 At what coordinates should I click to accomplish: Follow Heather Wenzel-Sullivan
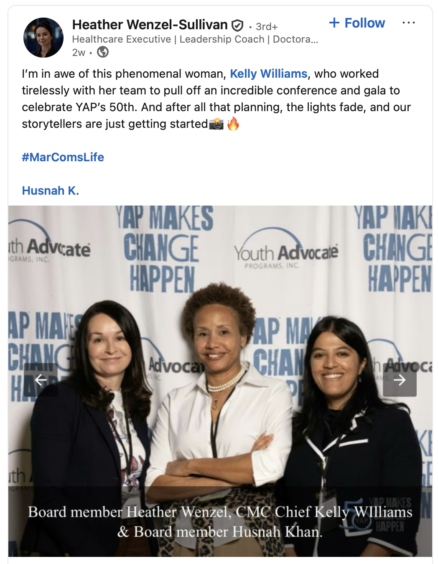pos(357,23)
